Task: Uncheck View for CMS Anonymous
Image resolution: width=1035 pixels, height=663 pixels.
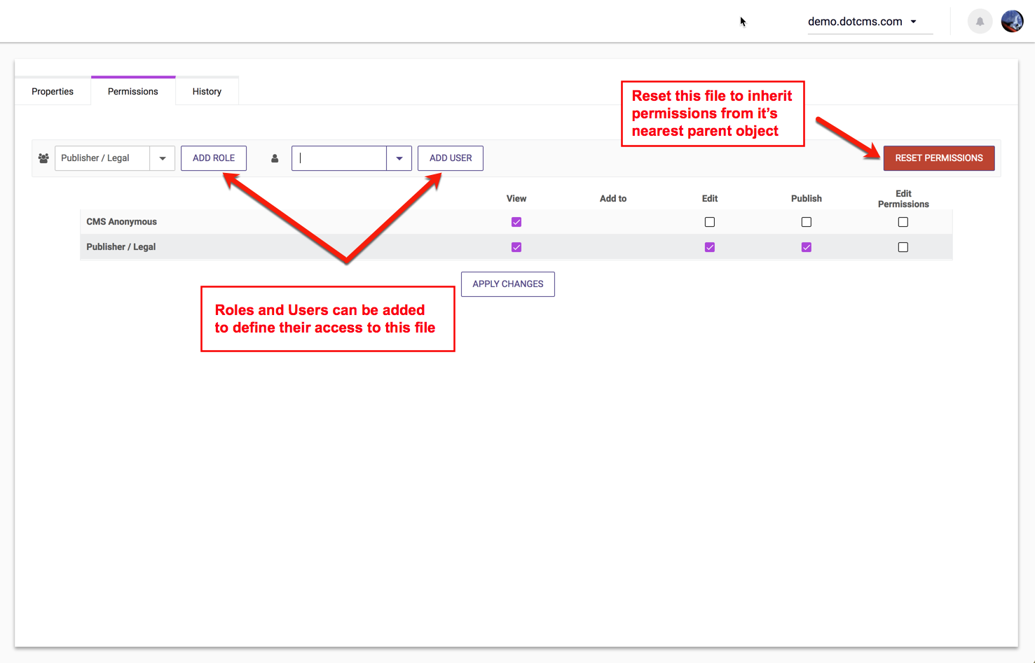Action: 516,222
